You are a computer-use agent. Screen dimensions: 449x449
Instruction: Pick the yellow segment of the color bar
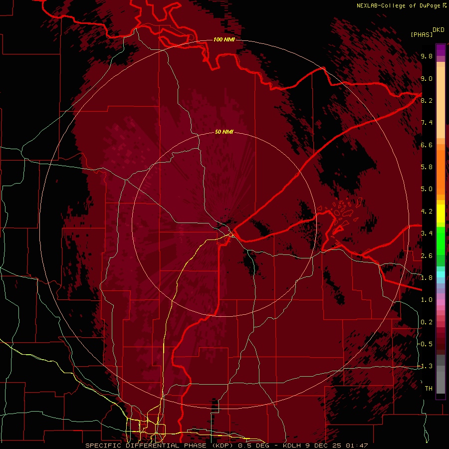[441, 214]
